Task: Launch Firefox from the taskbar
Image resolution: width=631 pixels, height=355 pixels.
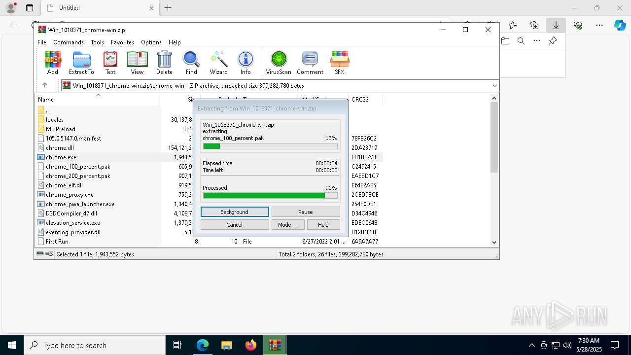Action: (x=251, y=345)
